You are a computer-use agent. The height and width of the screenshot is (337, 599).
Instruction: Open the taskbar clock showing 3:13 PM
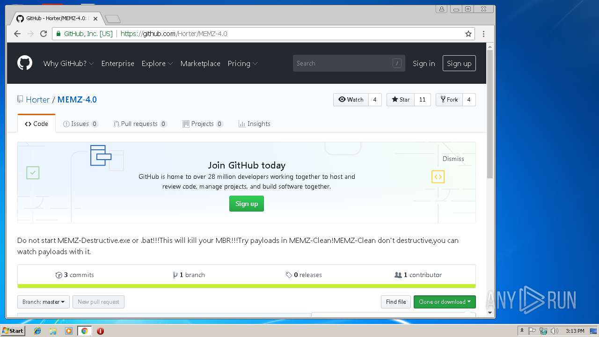coord(575,331)
